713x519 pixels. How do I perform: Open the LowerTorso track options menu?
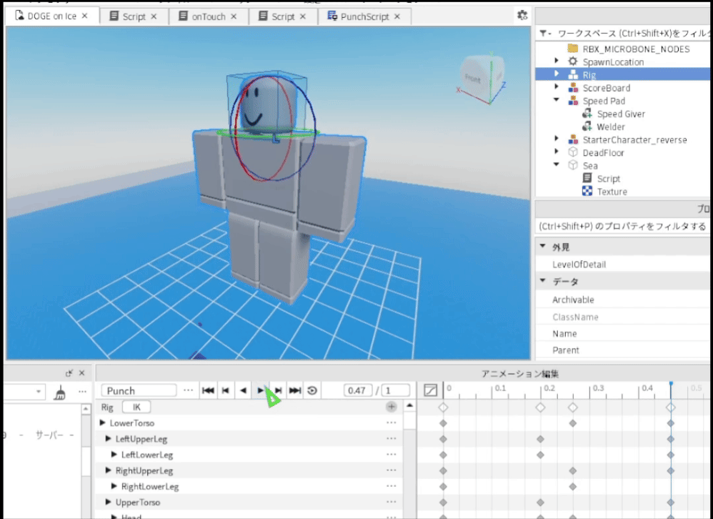[392, 422]
